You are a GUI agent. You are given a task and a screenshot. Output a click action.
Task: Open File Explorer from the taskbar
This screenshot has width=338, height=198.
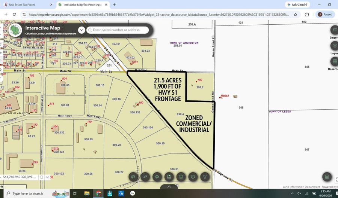[x=87, y=194]
